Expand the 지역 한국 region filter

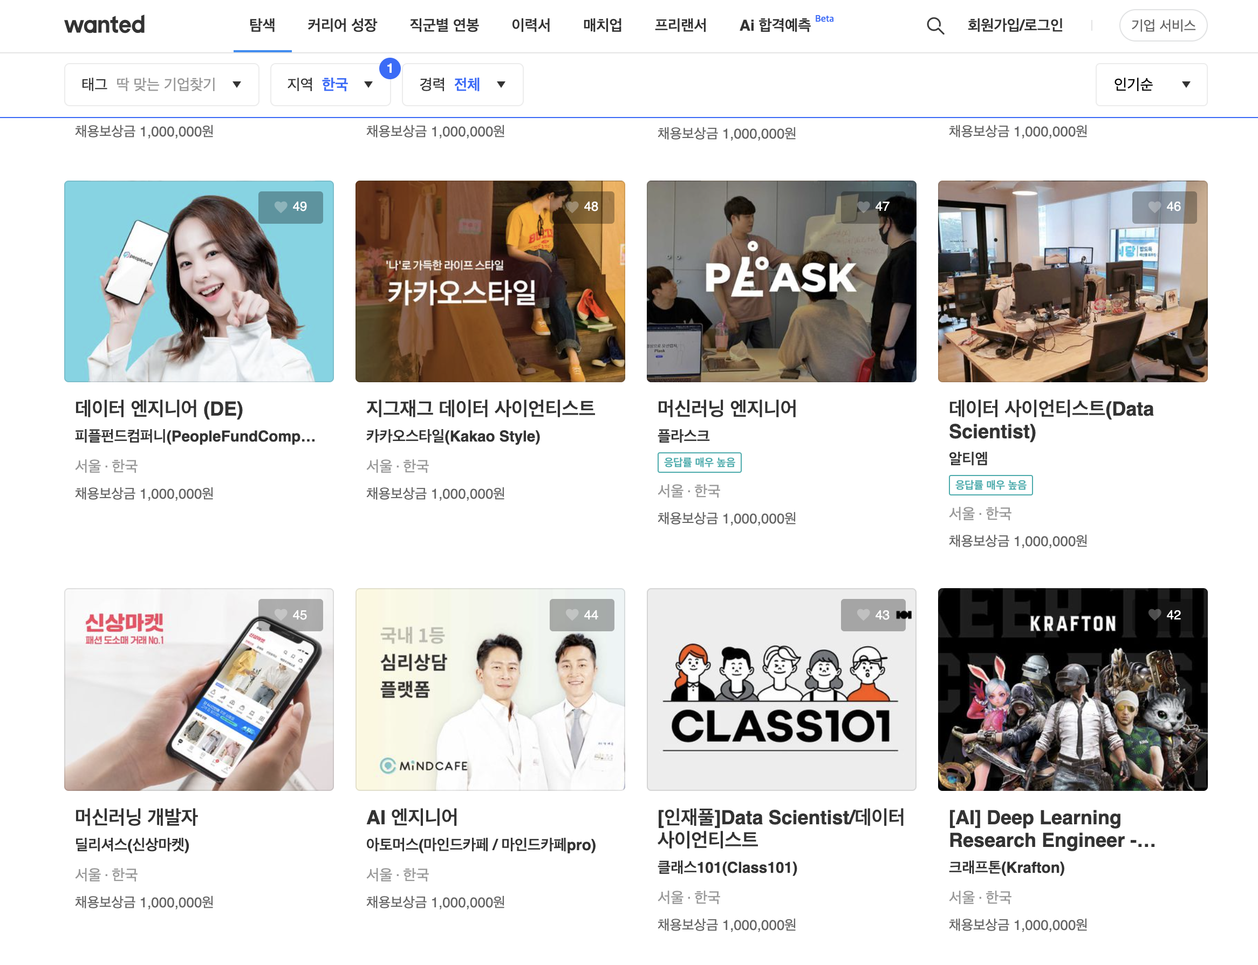[x=330, y=85]
